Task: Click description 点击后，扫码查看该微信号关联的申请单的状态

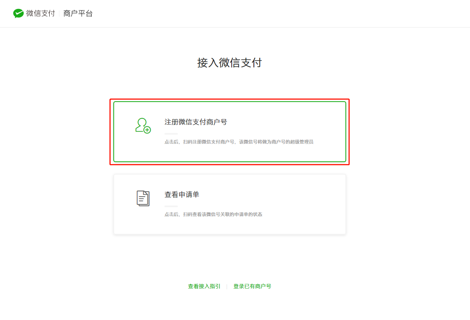Action: pos(213,214)
